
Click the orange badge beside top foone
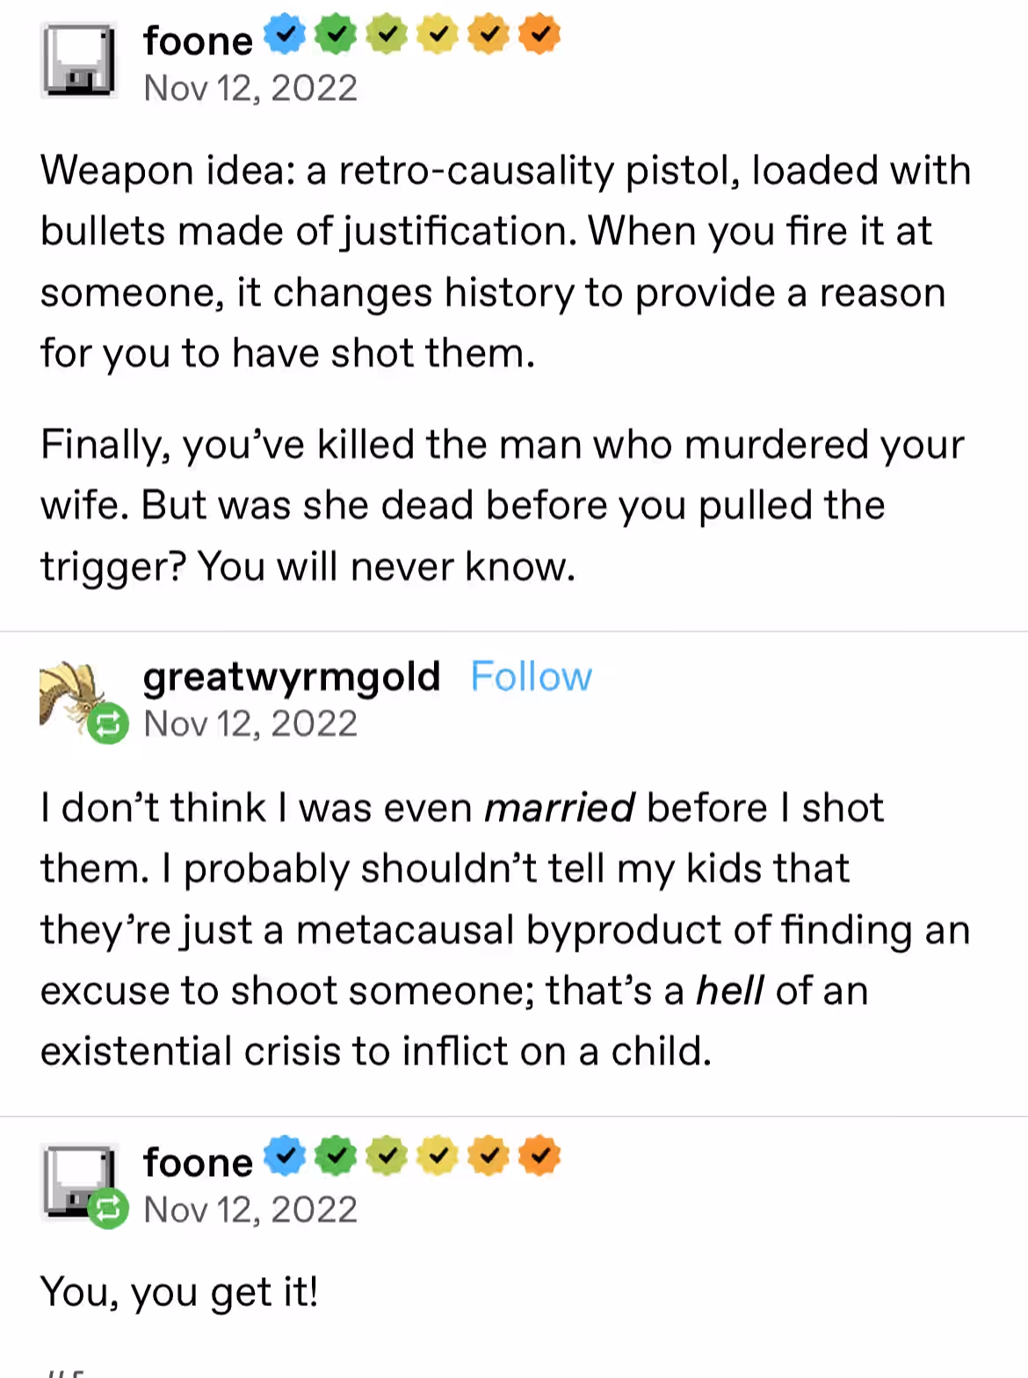pos(539,34)
